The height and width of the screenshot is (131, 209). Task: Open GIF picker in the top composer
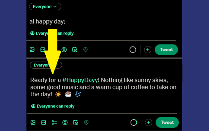click(x=43, y=50)
